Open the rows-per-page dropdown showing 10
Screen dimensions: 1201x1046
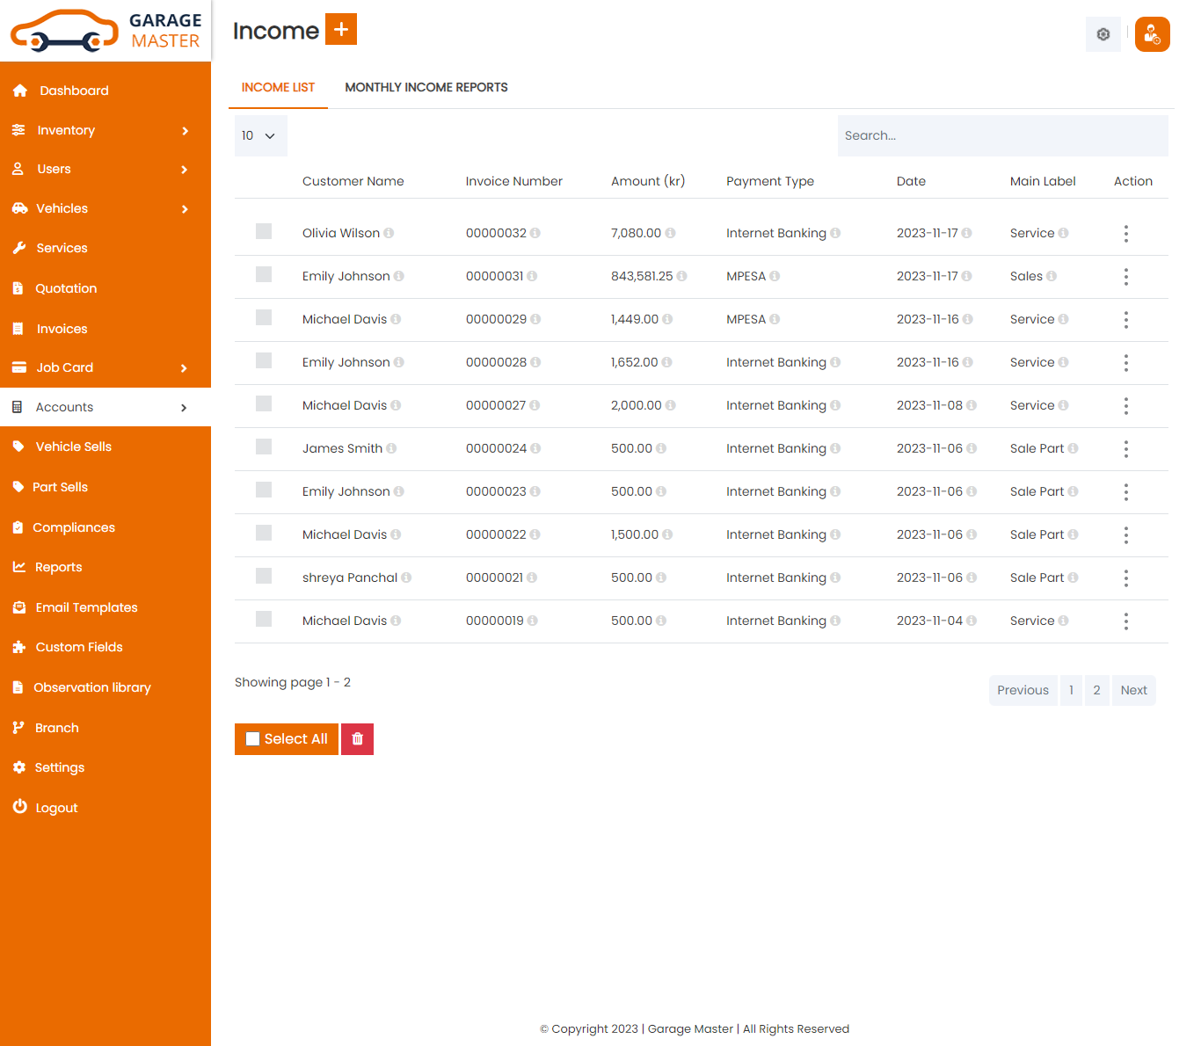[x=260, y=136]
